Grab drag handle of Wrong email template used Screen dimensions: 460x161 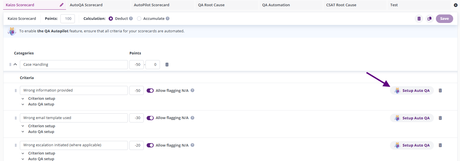point(16,118)
